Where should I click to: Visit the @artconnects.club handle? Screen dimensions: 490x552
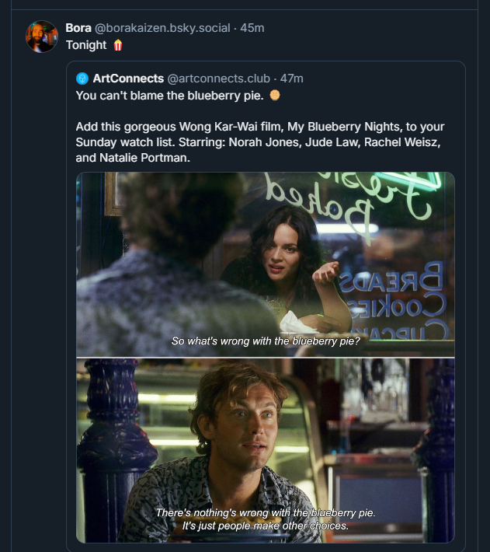218,79
